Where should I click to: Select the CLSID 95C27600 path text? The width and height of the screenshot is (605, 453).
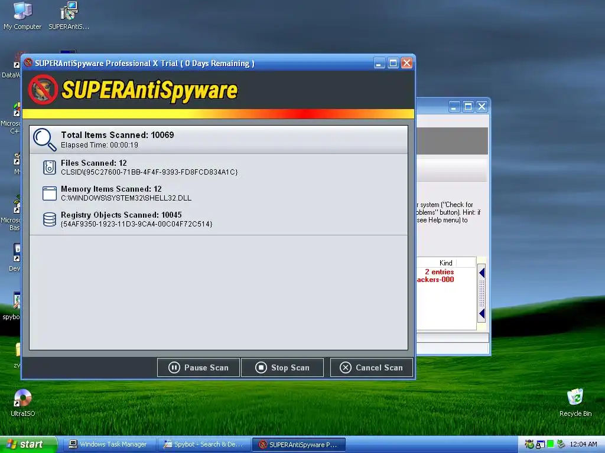tap(149, 172)
